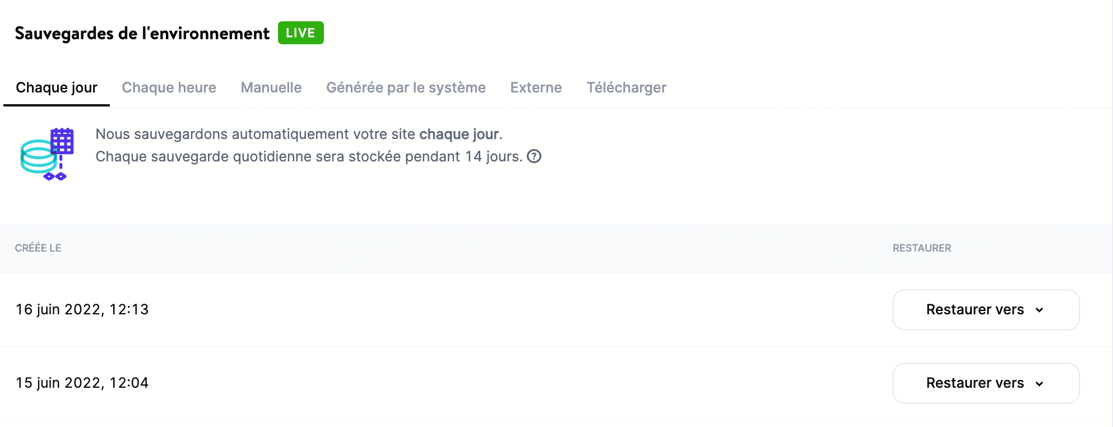The image size is (1113, 427).
Task: Expand restore options for the most recent backup
Action: click(x=985, y=310)
